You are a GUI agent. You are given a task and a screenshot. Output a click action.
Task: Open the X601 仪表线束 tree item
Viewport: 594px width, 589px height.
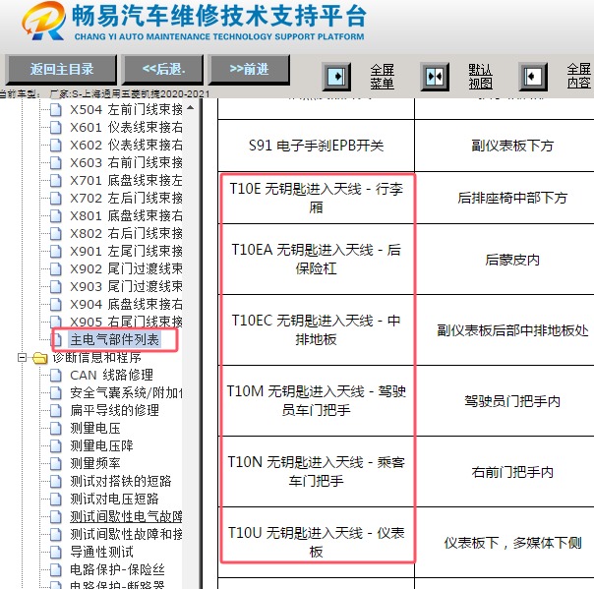click(x=126, y=127)
